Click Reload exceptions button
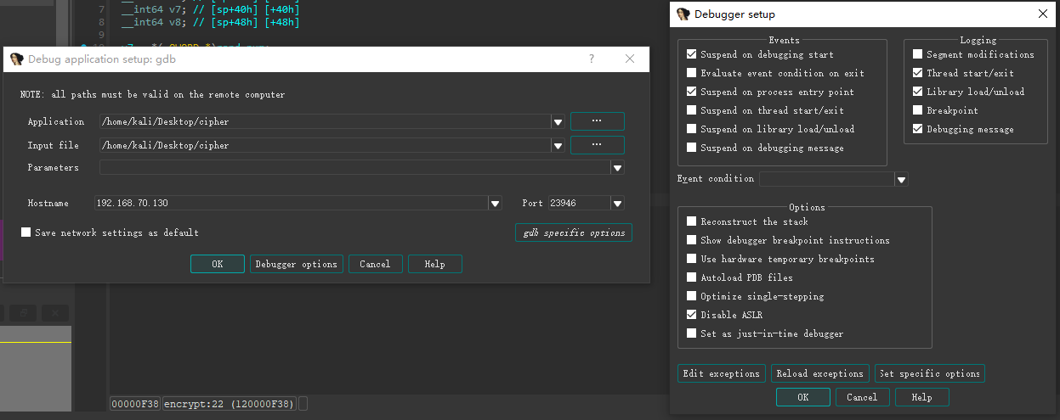This screenshot has height=420, width=1060. (820, 373)
